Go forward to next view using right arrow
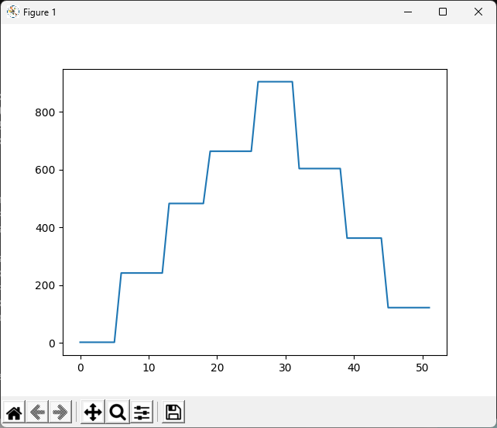Viewport: 497px width, 428px height. pyautogui.click(x=60, y=412)
